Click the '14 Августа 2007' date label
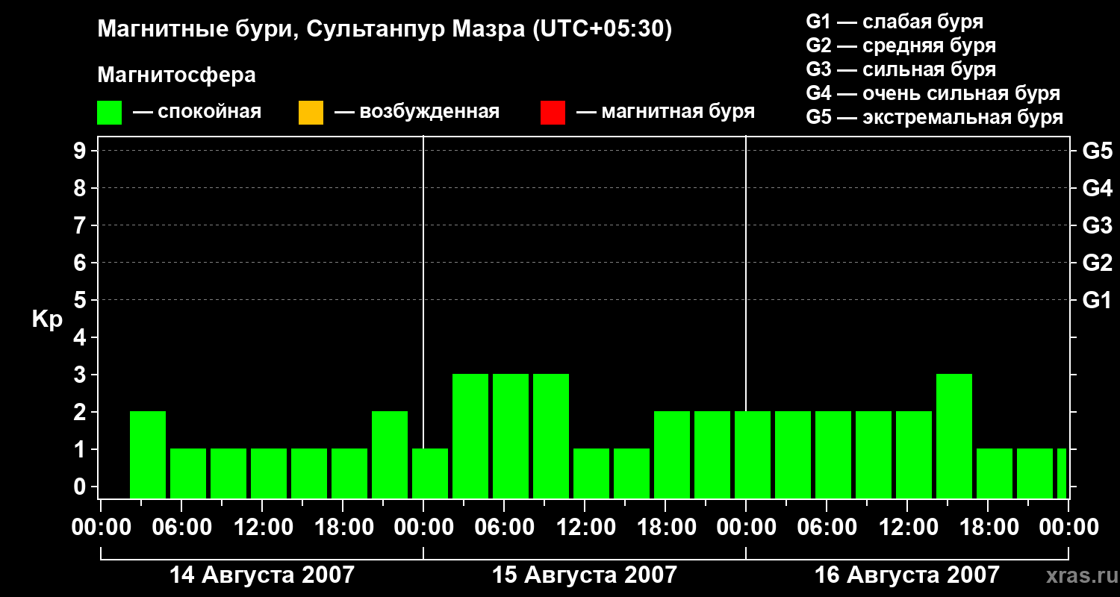1120x597 pixels. point(262,575)
